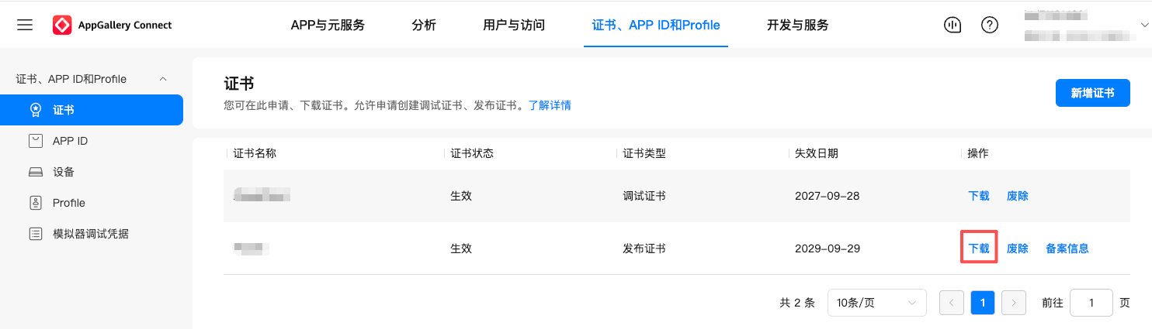Image resolution: width=1152 pixels, height=329 pixels.
Task: Click the 新增证书 button
Action: tap(1093, 93)
